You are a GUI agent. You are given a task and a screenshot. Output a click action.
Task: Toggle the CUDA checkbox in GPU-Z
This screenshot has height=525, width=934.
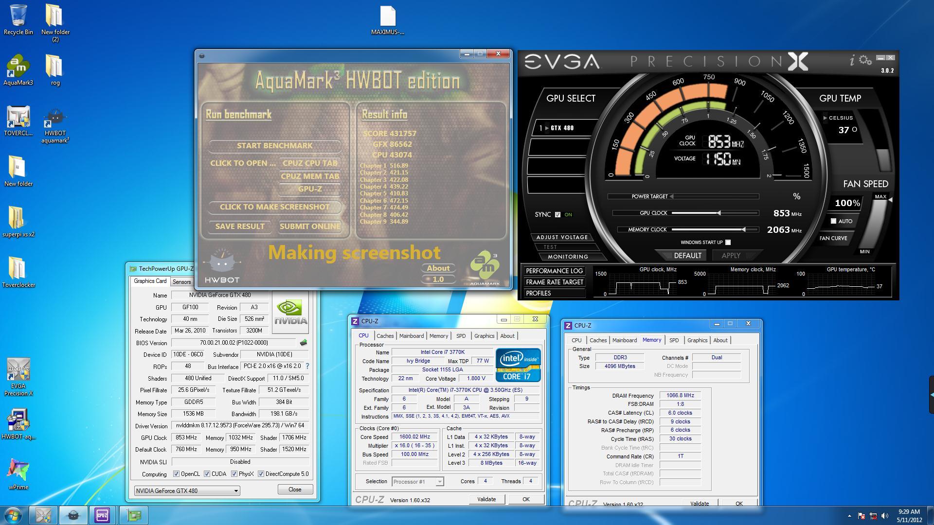(207, 474)
